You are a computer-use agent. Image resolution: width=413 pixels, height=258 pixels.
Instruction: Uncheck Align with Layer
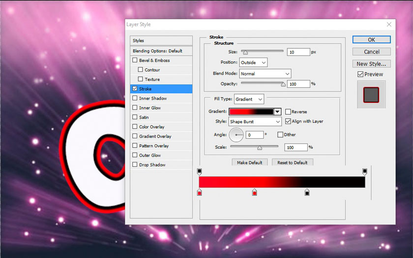point(288,121)
